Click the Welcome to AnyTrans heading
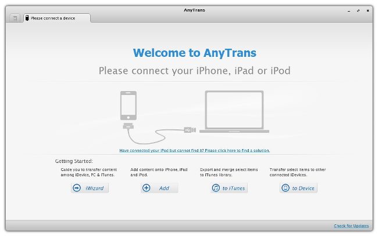The width and height of the screenshot is (378, 236). click(195, 53)
